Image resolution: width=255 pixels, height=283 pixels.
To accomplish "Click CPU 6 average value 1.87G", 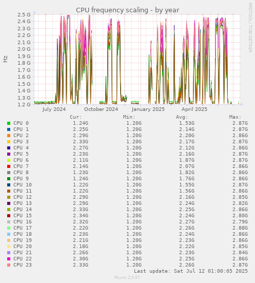I will [x=187, y=160].
